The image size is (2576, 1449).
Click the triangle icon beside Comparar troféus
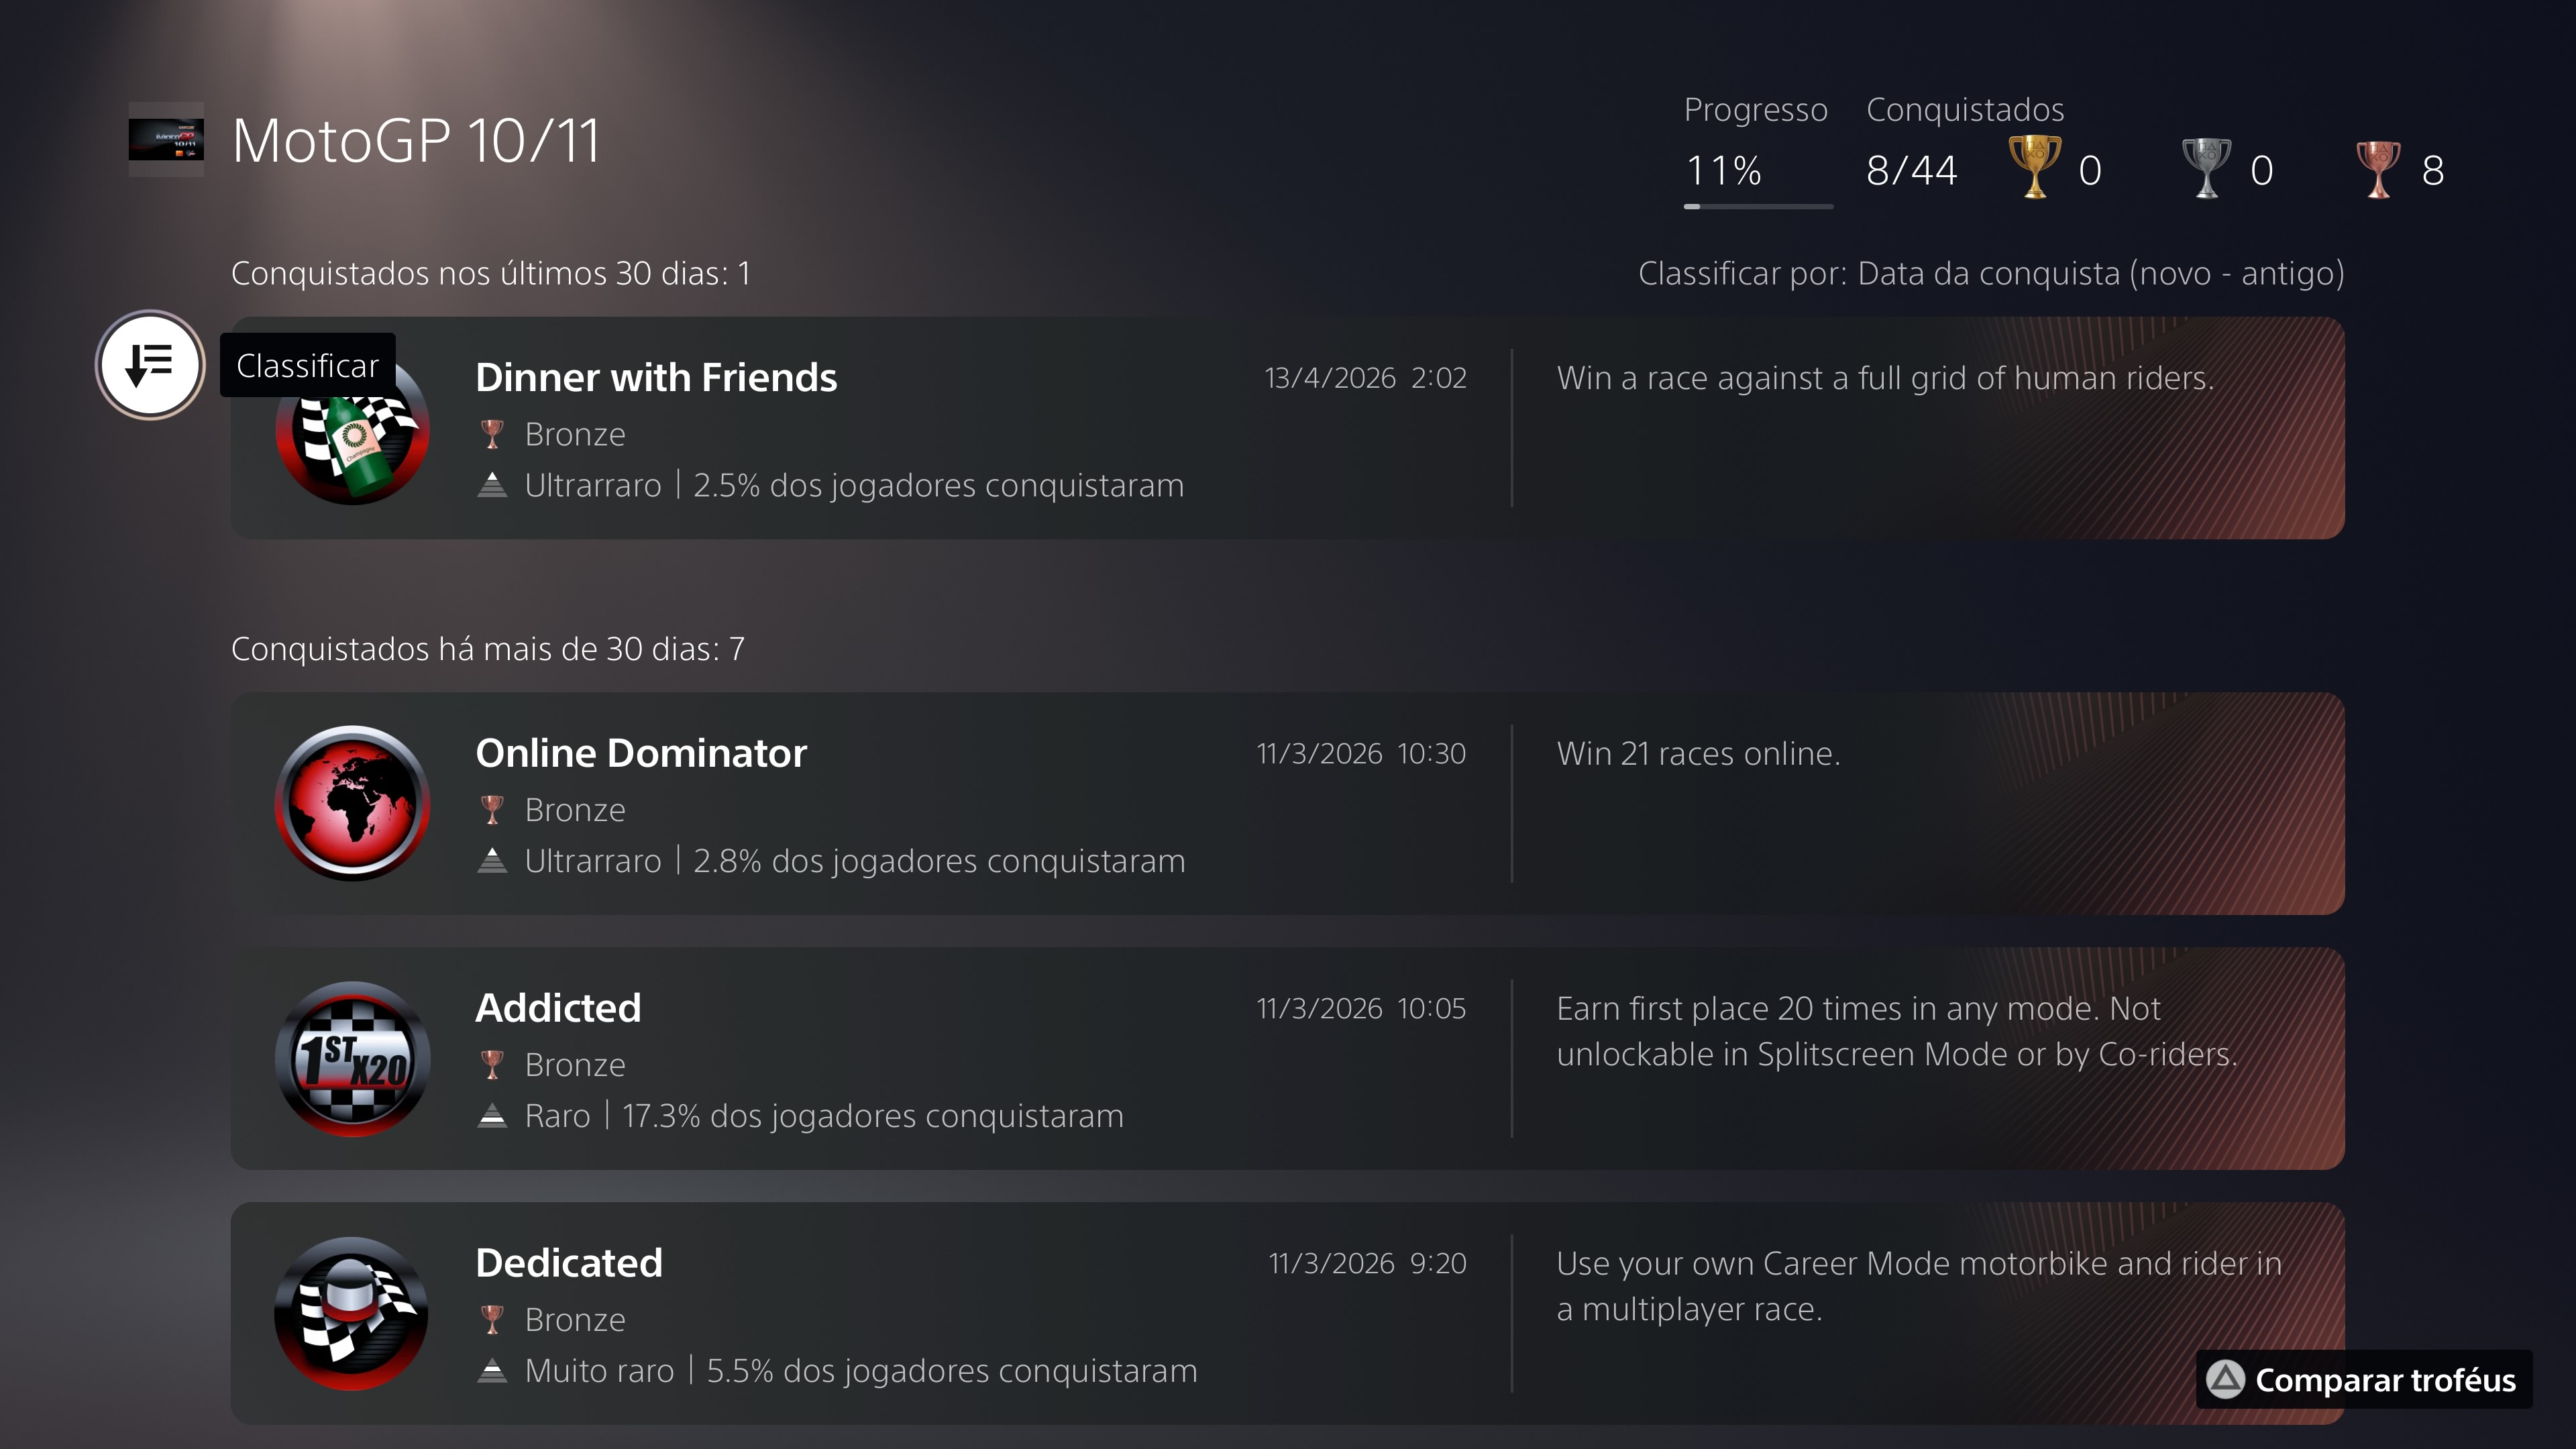pyautogui.click(x=2226, y=1380)
